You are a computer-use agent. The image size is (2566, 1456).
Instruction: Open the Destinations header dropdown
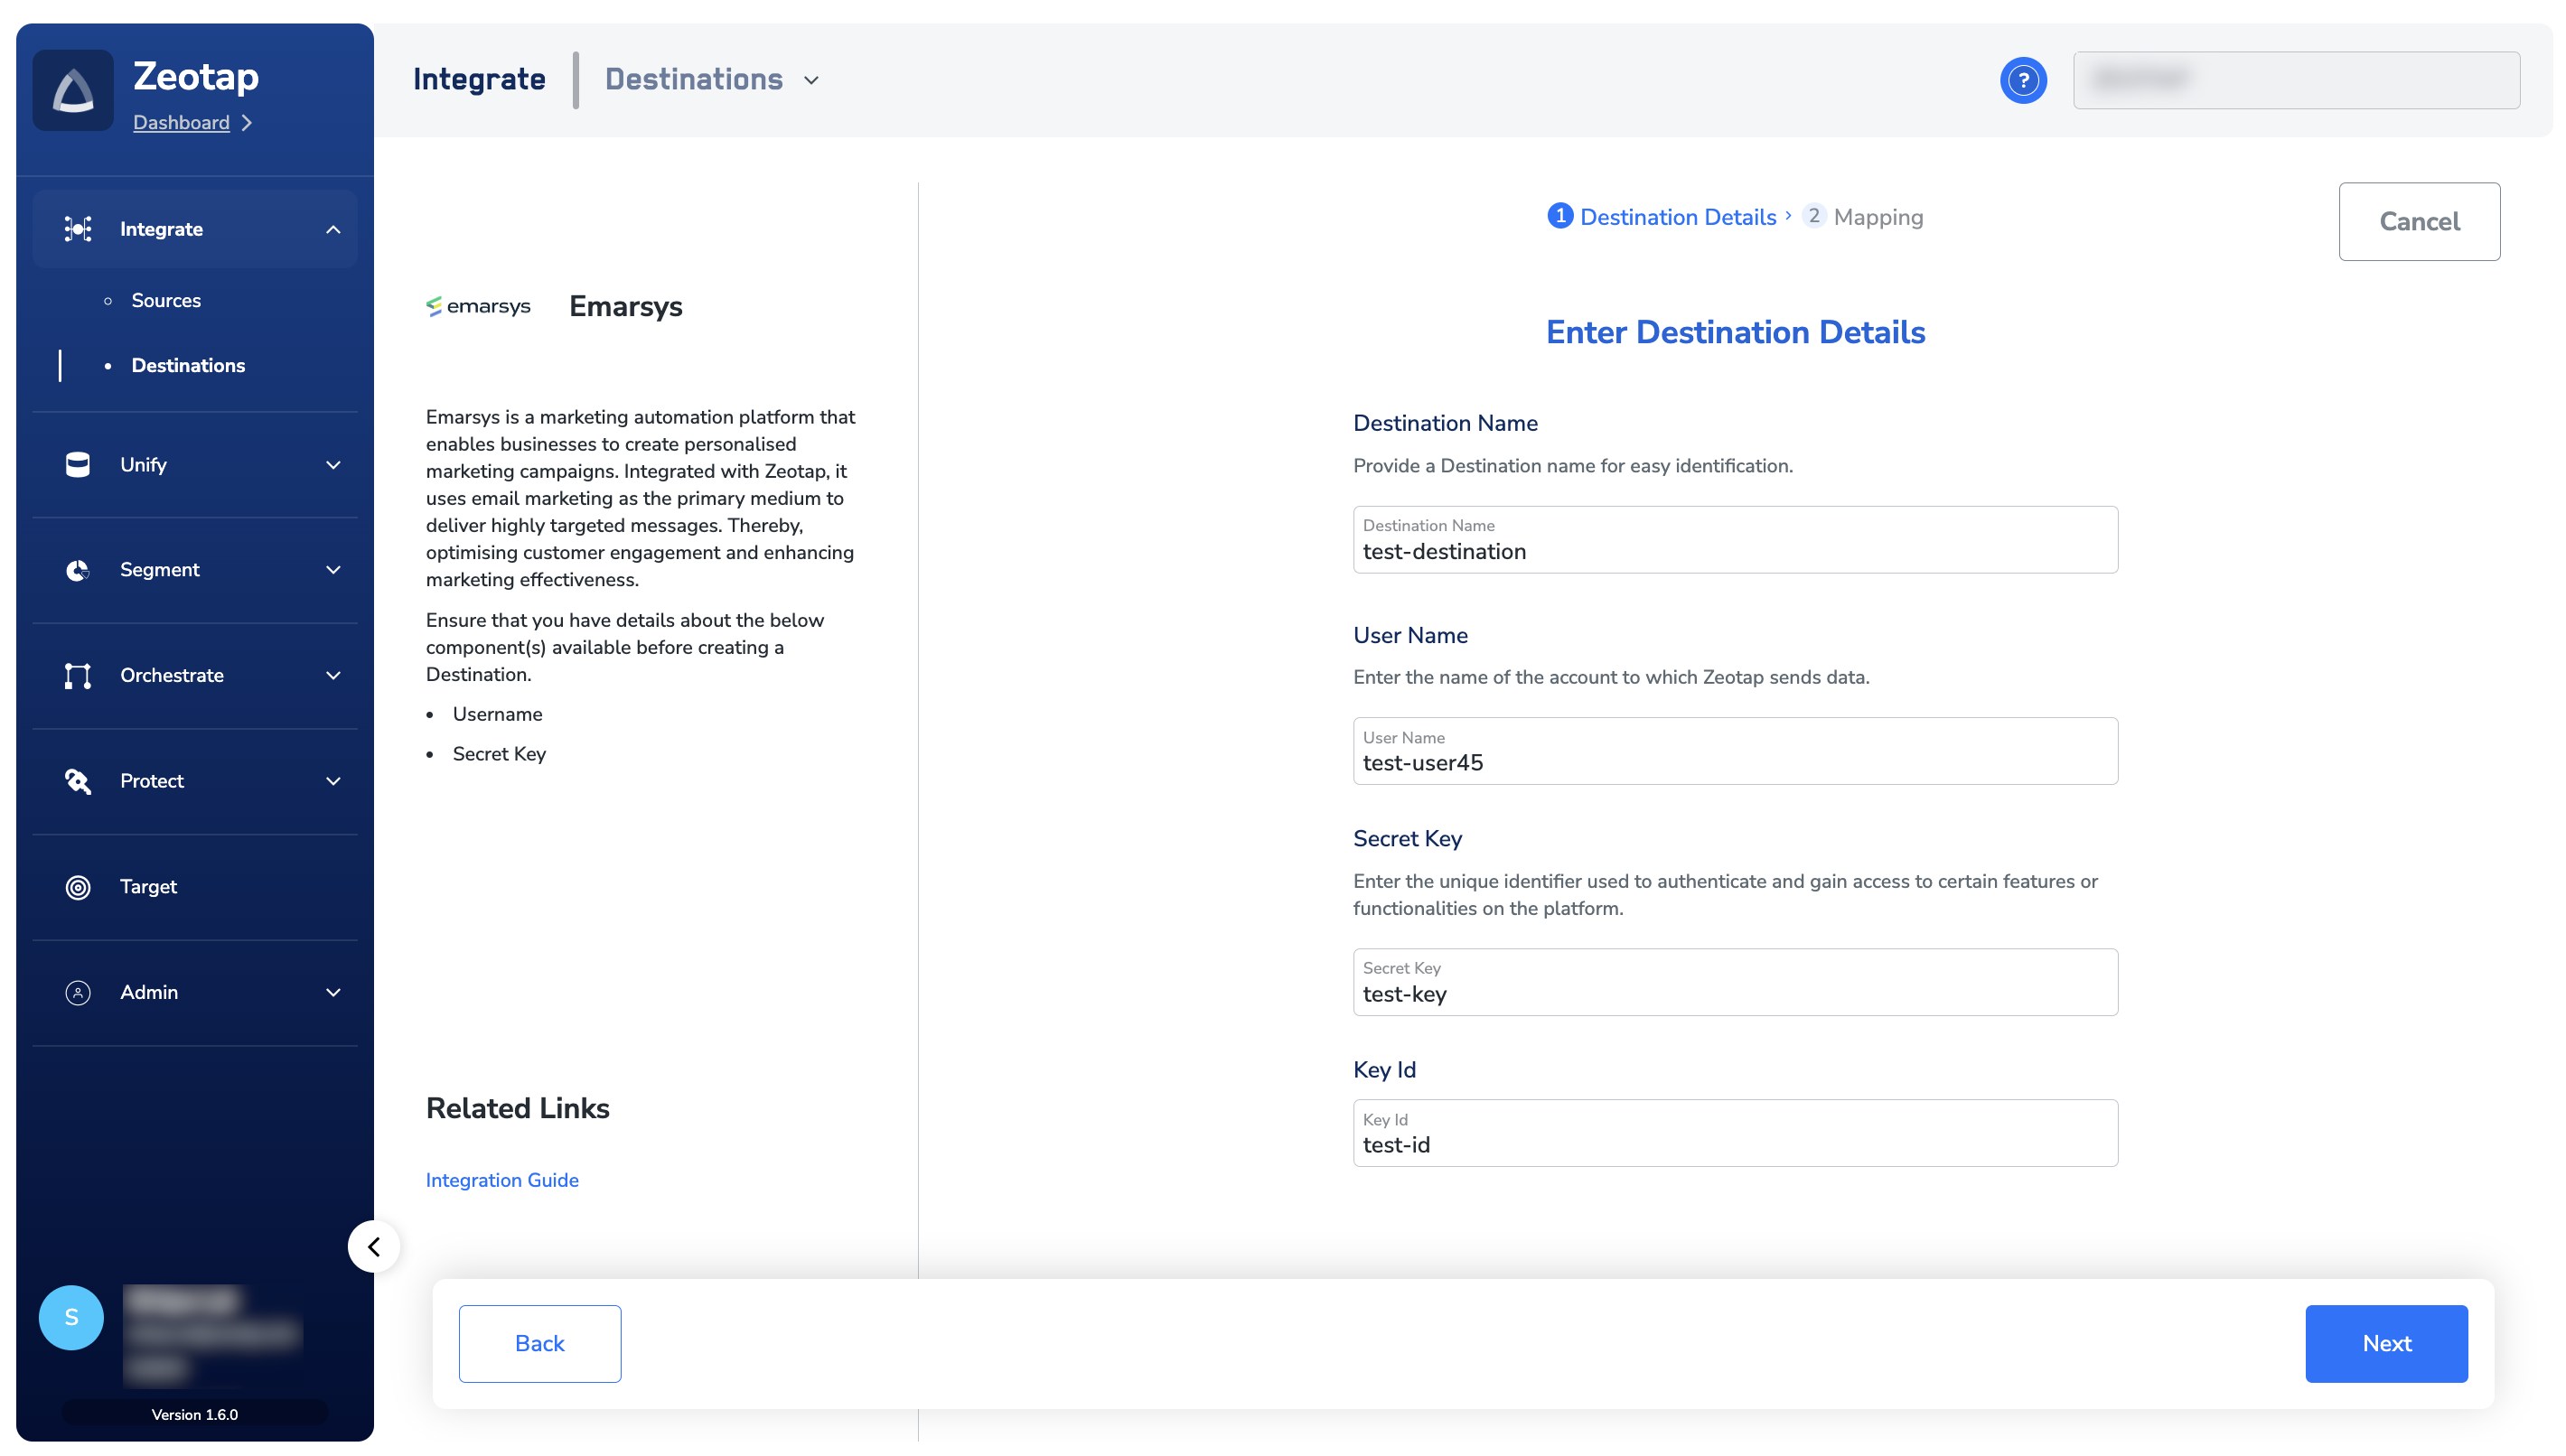[811, 80]
